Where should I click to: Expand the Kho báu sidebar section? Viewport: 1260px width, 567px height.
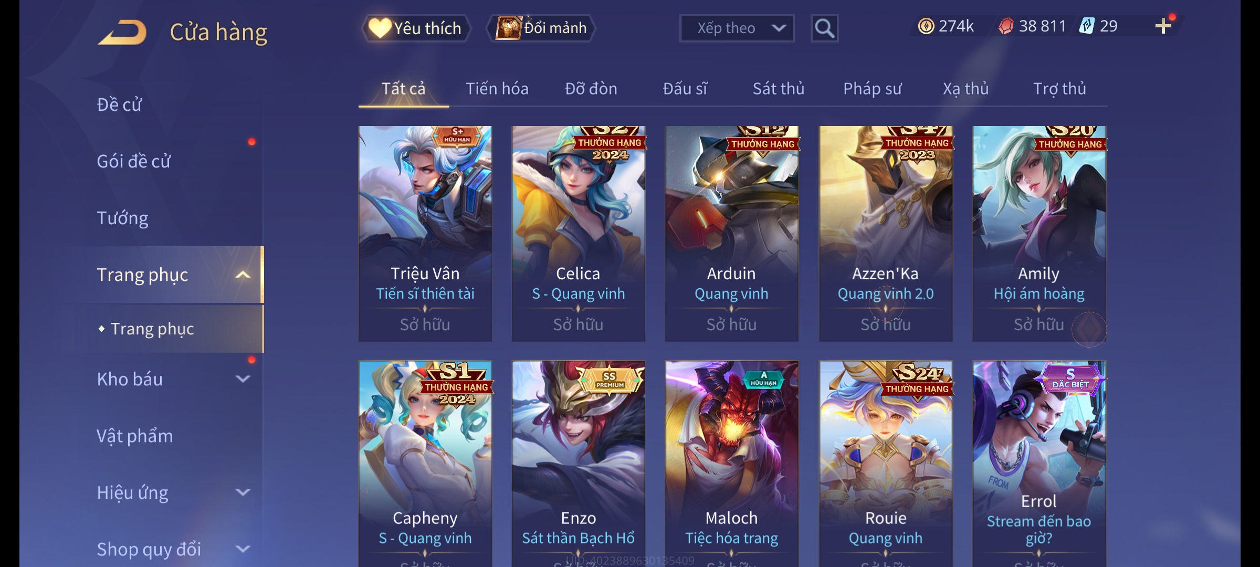(x=243, y=379)
